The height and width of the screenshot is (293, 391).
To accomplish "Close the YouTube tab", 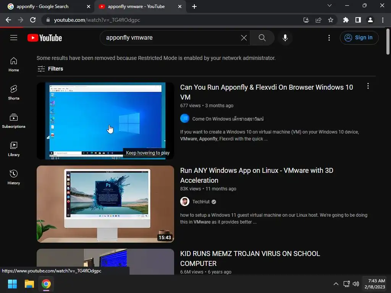I will (179, 7).
